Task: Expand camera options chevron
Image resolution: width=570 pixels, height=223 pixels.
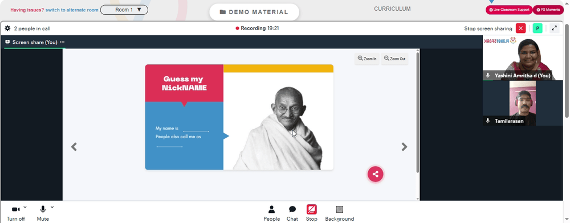Action: (x=25, y=207)
